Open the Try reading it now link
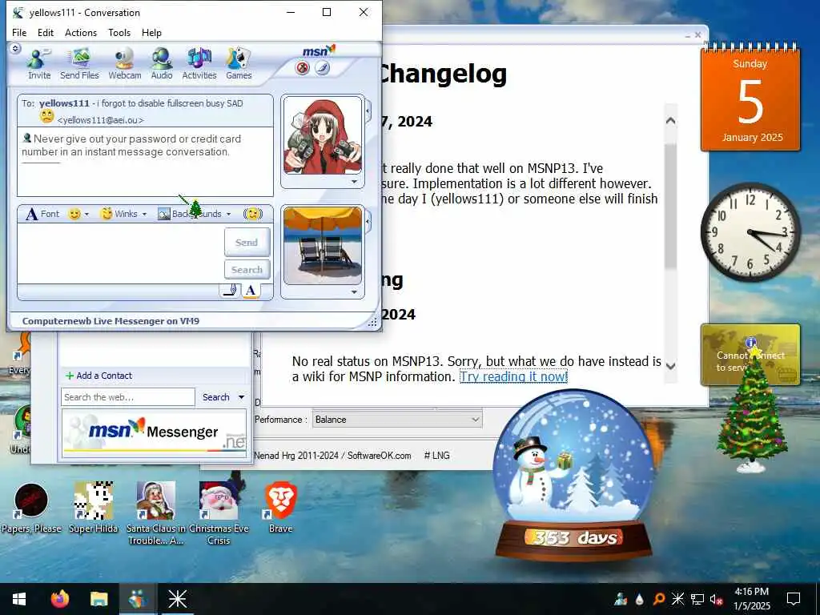This screenshot has width=820, height=615. point(513,376)
